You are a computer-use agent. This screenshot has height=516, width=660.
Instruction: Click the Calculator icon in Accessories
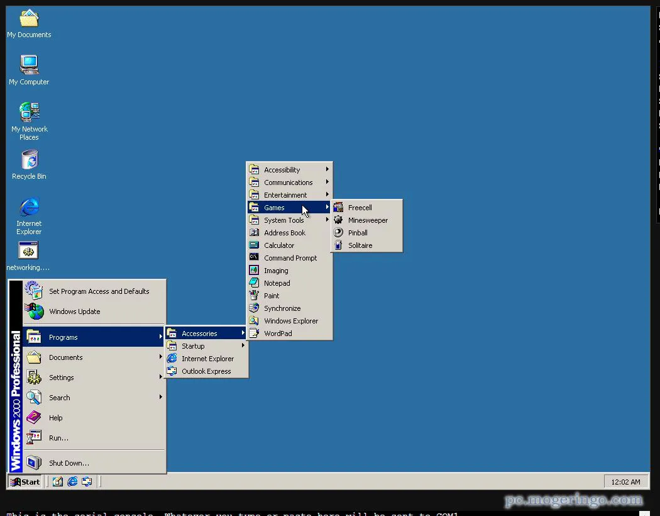(x=254, y=245)
